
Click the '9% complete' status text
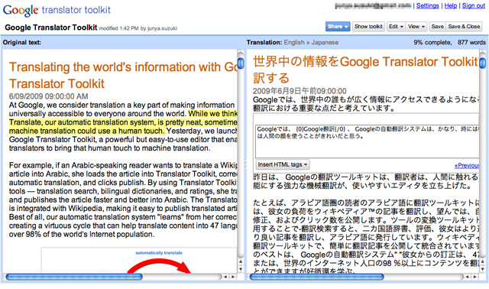432,43
